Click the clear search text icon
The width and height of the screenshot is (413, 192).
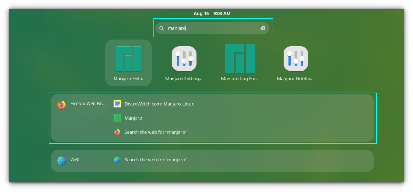[x=263, y=28]
